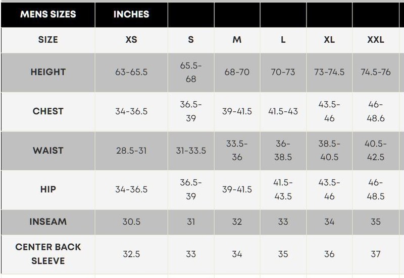Viewport: 404px width, 278px height.
Task: Click the MENS SIZES header cell
Action: 48,14
